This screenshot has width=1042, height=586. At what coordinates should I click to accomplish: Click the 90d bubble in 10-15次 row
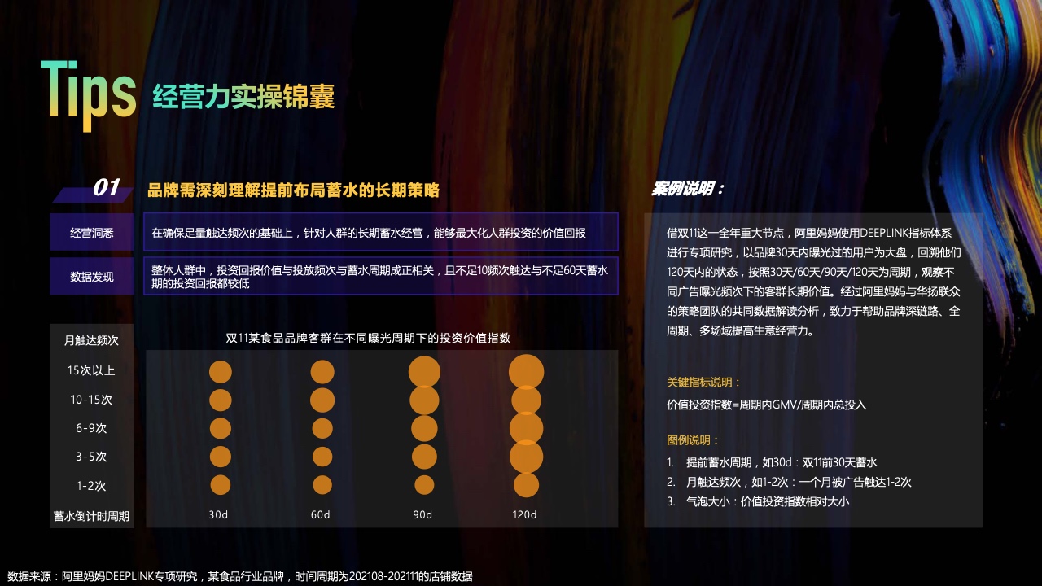pos(424,400)
